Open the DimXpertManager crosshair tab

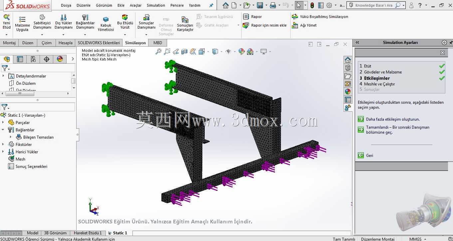coord(47,59)
